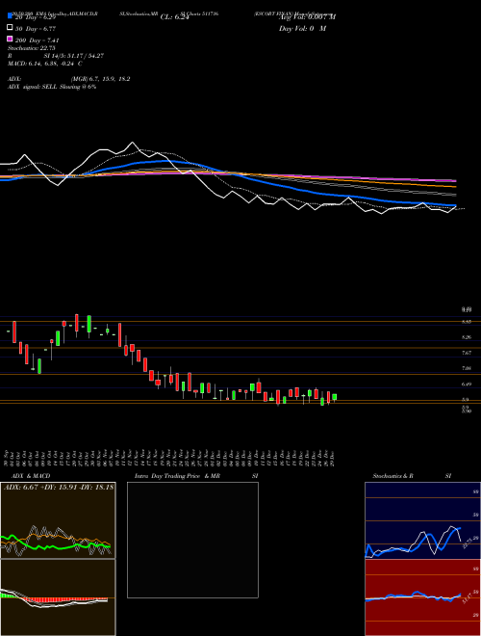Viewport: 481px width, 636px height.
Task: Click the 'SI 14/5: 51.17 / 54.27' value
Action: click(74, 56)
